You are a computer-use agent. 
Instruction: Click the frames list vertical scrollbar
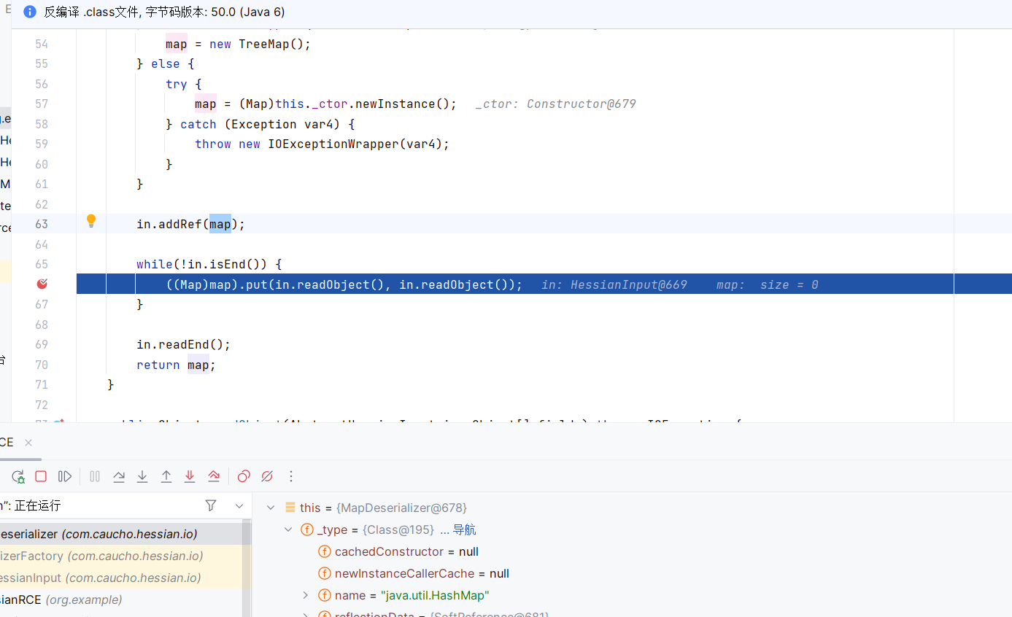[247, 567]
